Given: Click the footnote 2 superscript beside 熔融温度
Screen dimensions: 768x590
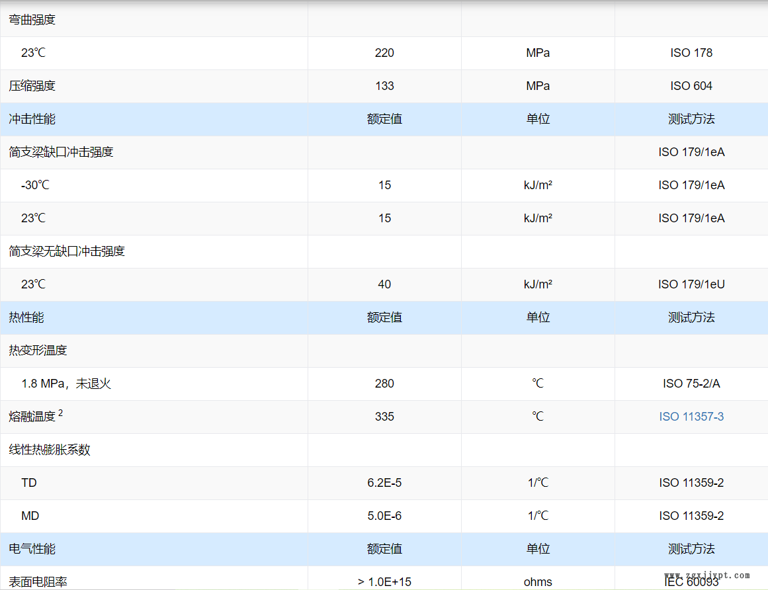Looking at the screenshot, I should click(x=61, y=413).
